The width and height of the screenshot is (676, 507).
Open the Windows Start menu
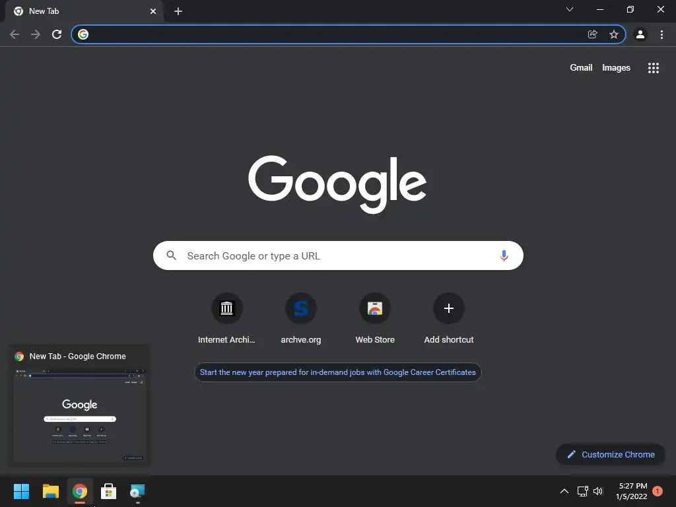click(x=21, y=491)
